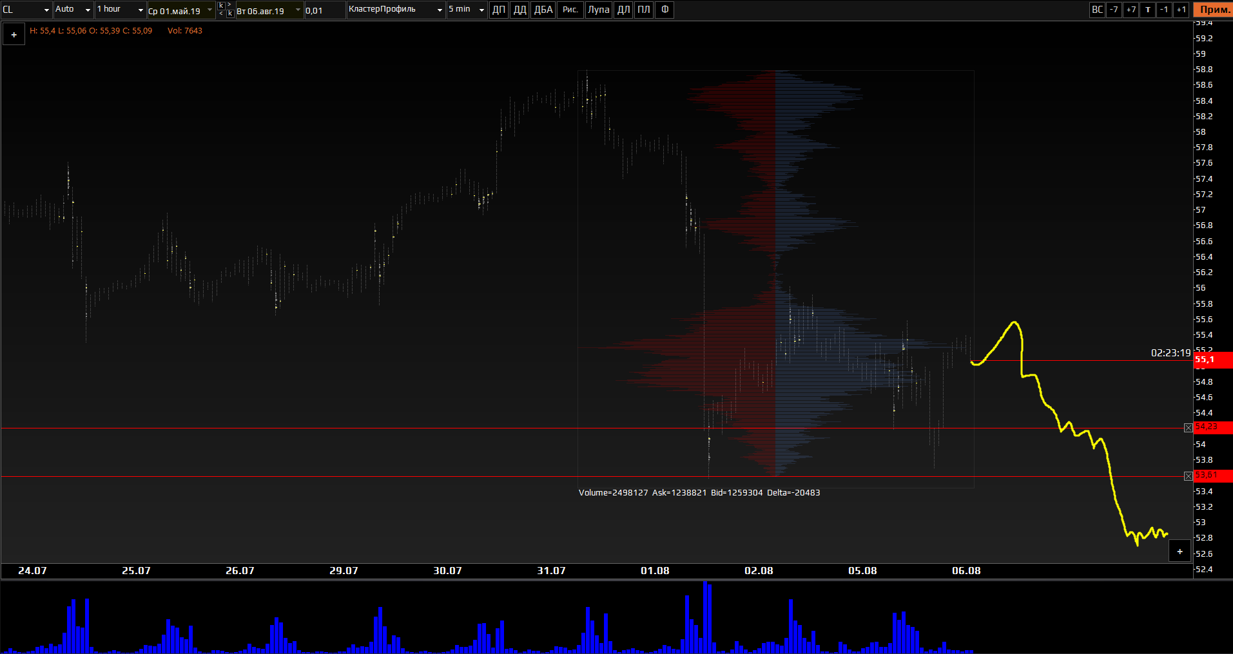The width and height of the screenshot is (1233, 654).
Task: Remove the gray 53.61 price level line
Action: tap(1188, 476)
